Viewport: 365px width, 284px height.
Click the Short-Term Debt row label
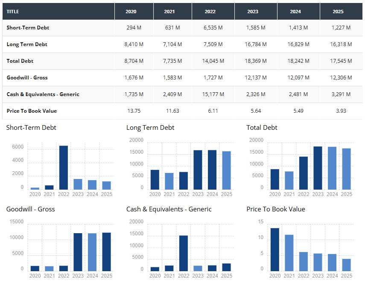pos(28,28)
